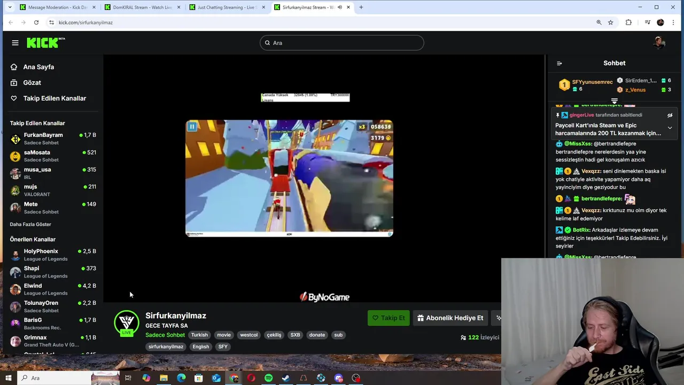
Task: Select the movie tag
Action: coord(224,335)
